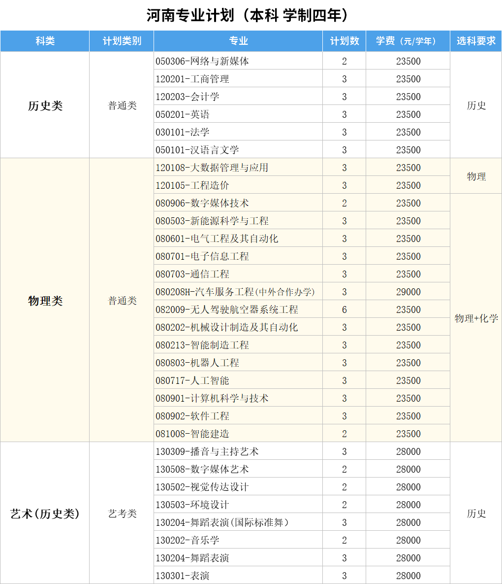Click the 29000 tuition cell
Image resolution: width=502 pixels, height=584 pixels.
408,292
